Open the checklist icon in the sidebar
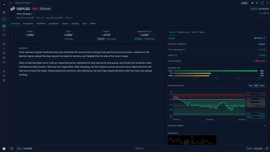 point(4,49)
